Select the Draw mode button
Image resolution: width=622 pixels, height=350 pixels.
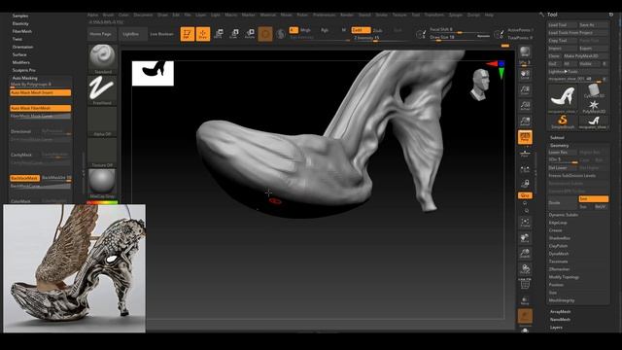point(203,34)
